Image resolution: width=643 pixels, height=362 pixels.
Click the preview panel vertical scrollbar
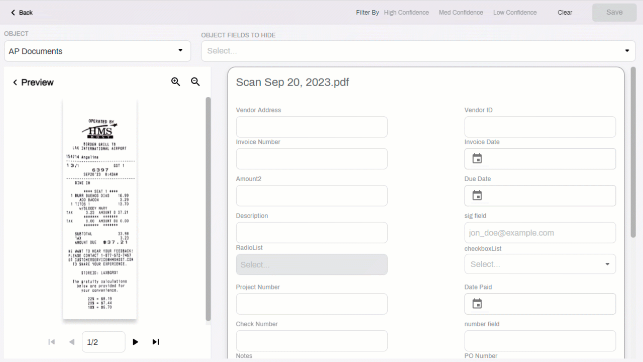point(208,209)
